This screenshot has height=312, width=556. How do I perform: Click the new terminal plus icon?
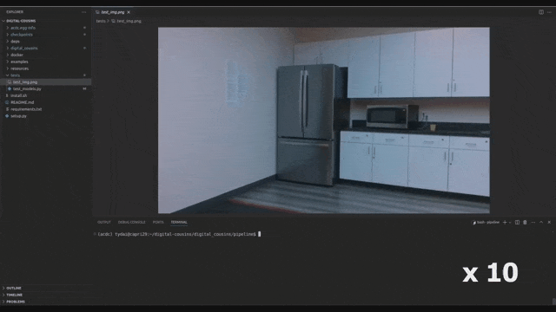tap(505, 222)
